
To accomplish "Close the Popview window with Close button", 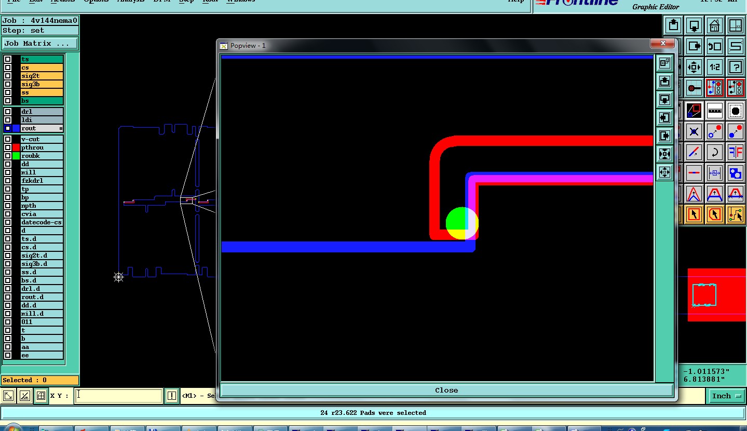I will pyautogui.click(x=446, y=390).
